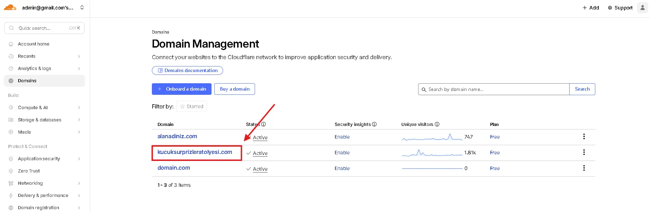
Task: Click the Cloudflare logo icon
Action: [x=10, y=7]
